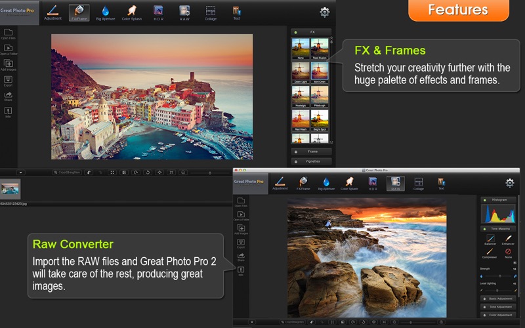Click Color Splash in the RAW window toolbar
The width and height of the screenshot is (525, 328).
(x=349, y=183)
